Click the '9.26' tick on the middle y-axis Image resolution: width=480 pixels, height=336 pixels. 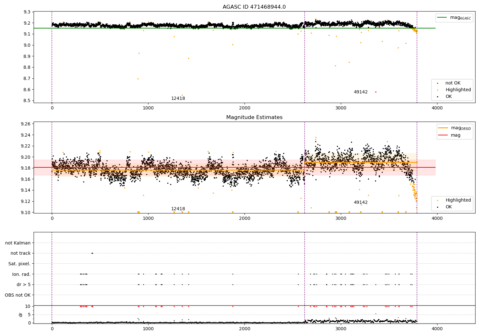click(26, 124)
